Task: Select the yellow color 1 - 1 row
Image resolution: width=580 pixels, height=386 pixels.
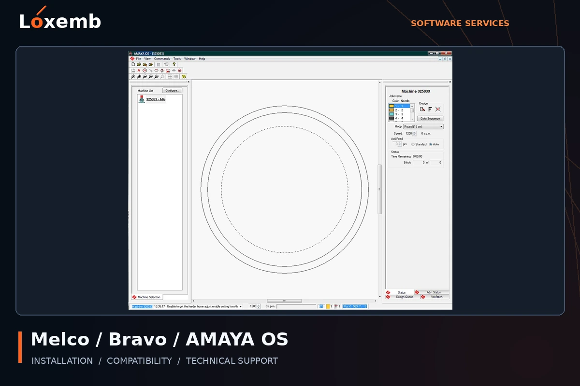Action: point(399,106)
